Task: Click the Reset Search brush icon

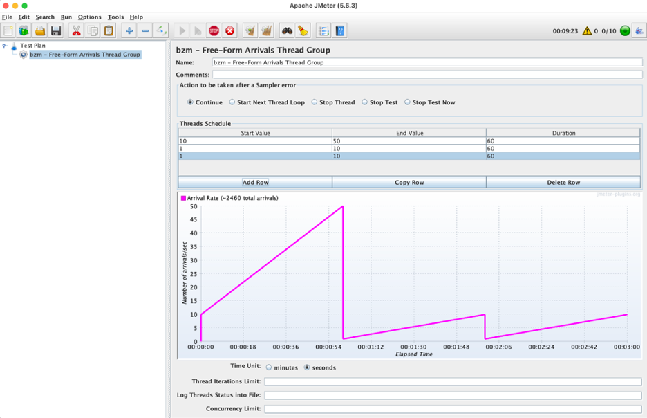Action: [303, 30]
